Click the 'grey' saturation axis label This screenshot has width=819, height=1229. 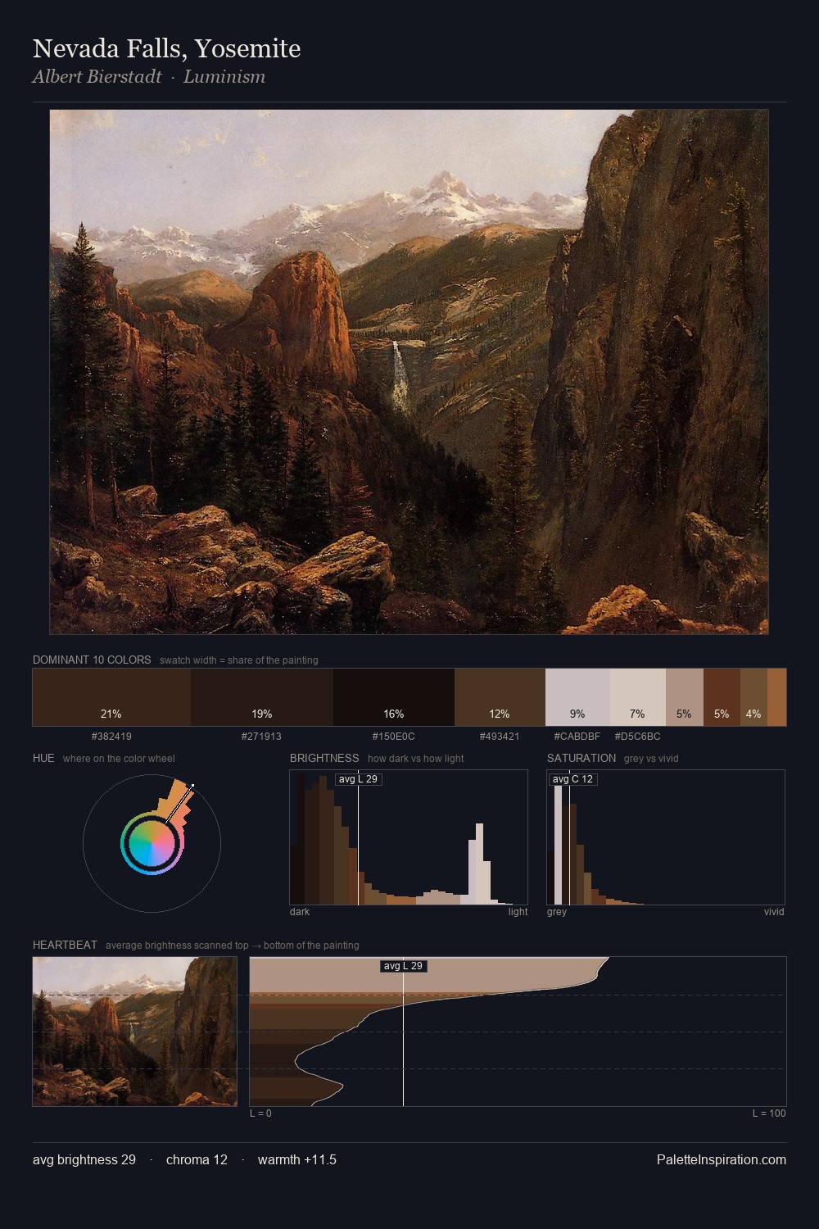pos(557,912)
